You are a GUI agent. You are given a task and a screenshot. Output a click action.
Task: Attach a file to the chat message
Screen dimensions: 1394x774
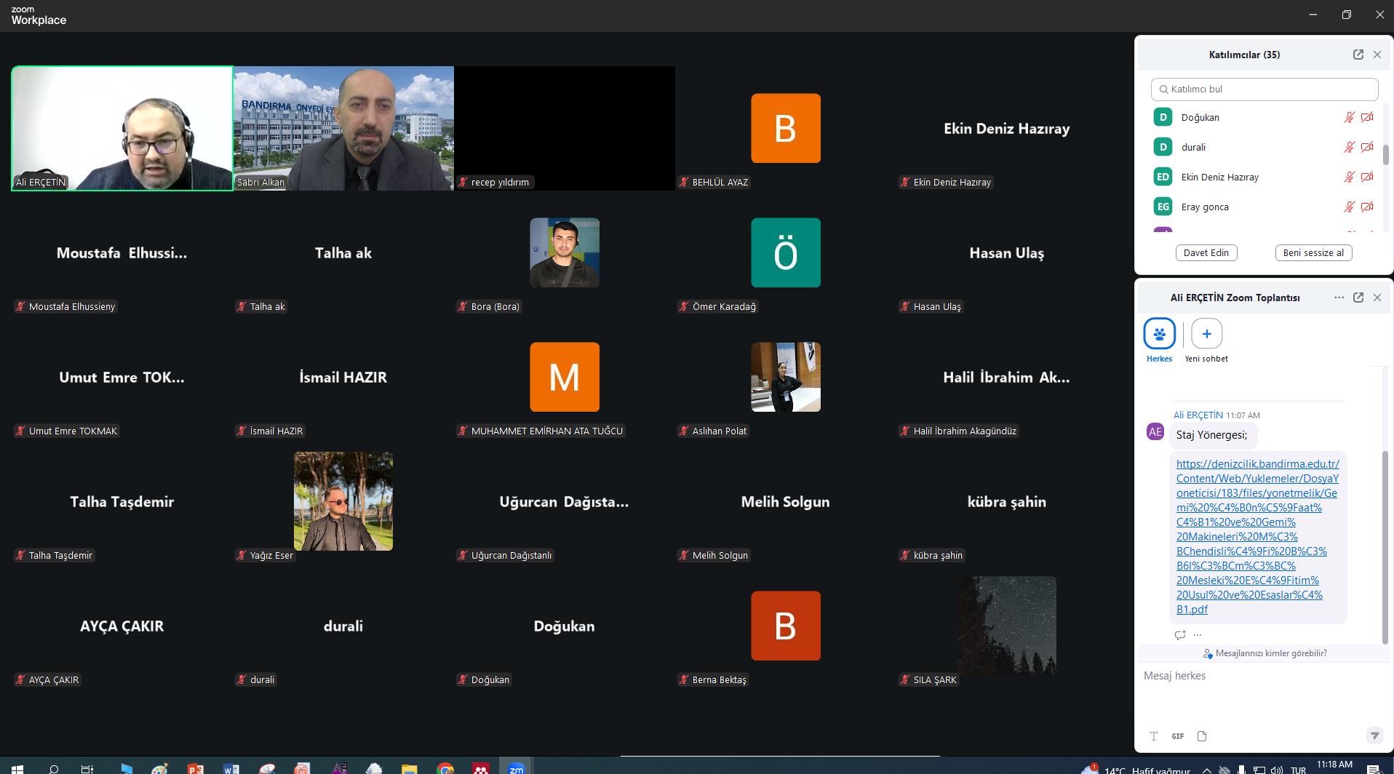point(1202,735)
